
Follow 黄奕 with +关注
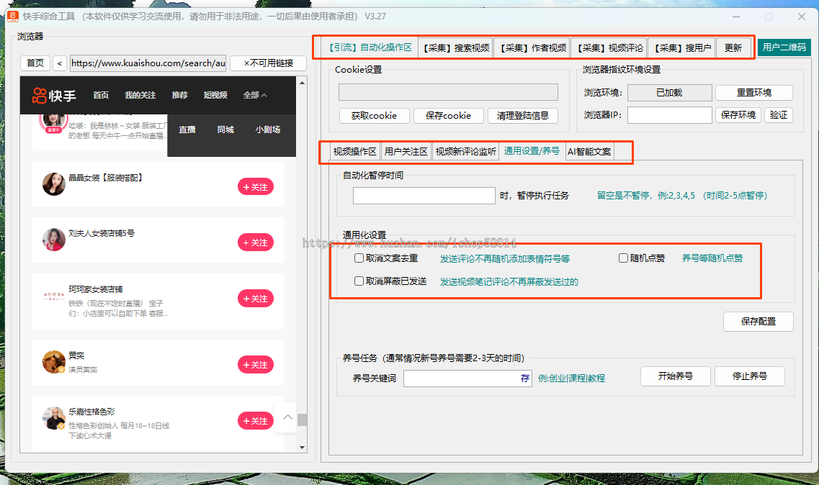click(x=256, y=365)
